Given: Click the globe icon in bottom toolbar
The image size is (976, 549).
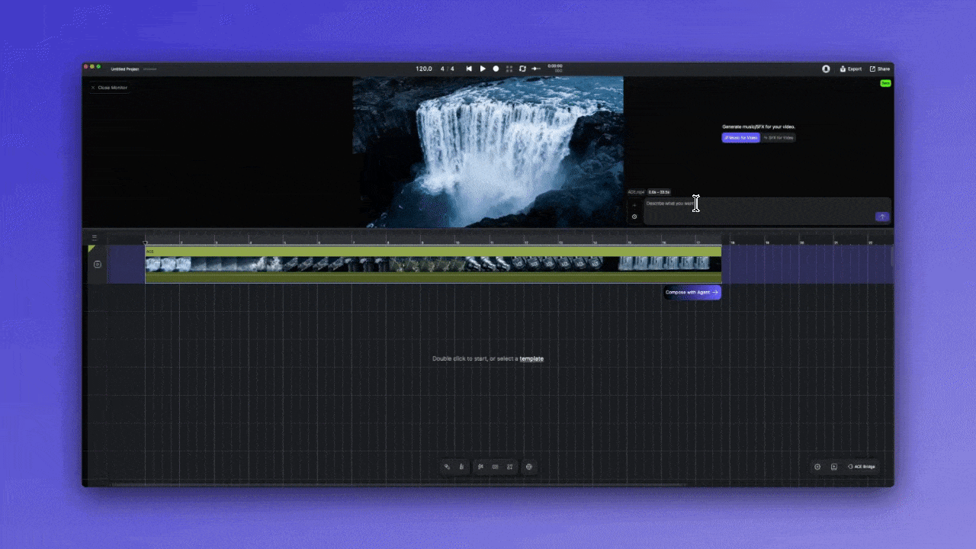Looking at the screenshot, I should click(x=529, y=467).
